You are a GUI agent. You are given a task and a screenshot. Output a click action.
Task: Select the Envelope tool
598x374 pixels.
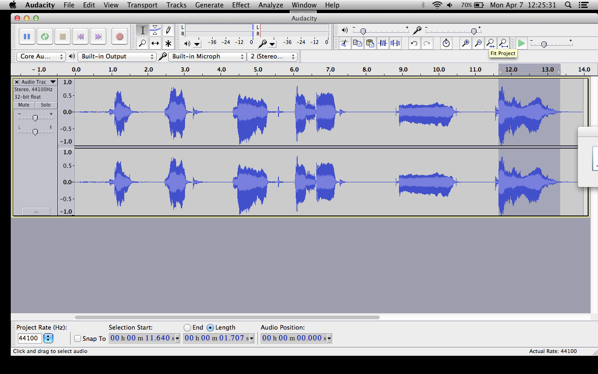click(155, 30)
